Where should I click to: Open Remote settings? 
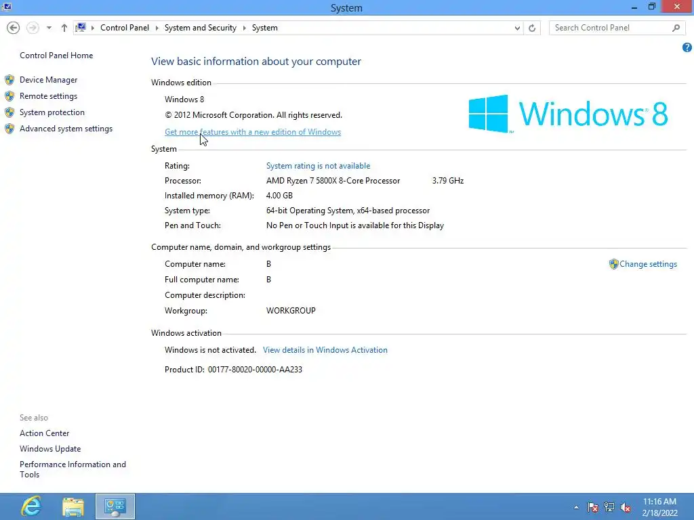coord(48,96)
